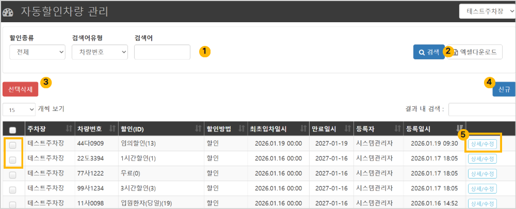The image size is (516, 209).
Task: Open 상세/수정 for vehicle 22도3394
Action: pos(482,158)
